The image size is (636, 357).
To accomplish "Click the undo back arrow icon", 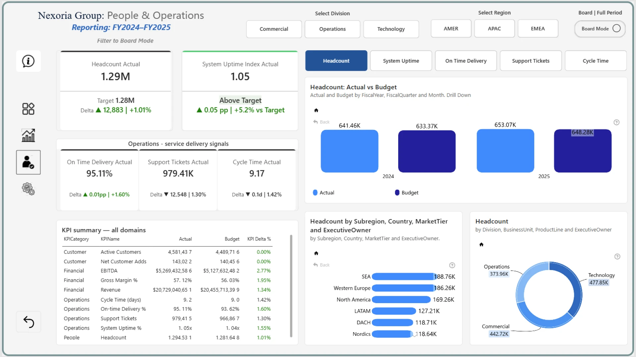I will coord(28,322).
